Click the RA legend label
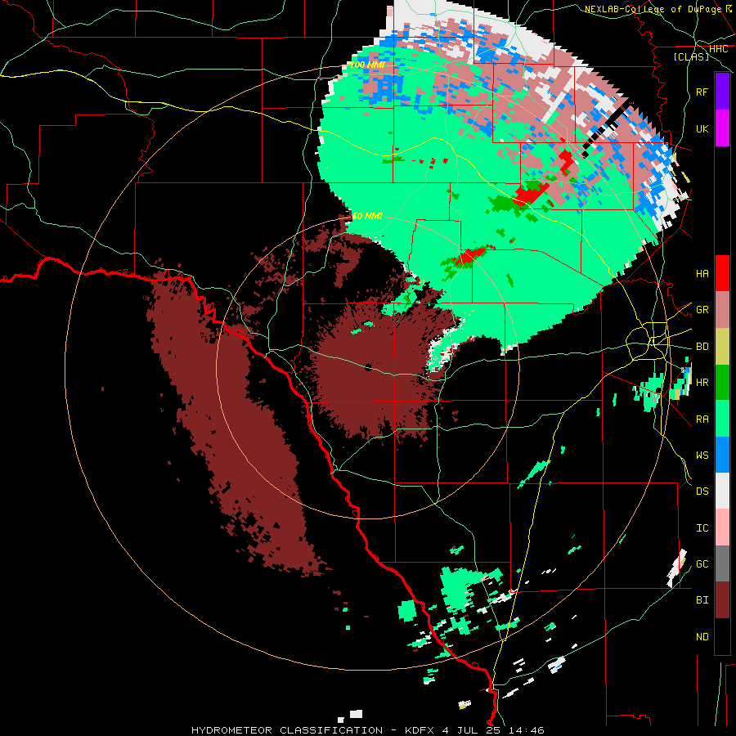Image resolution: width=736 pixels, height=736 pixels. point(702,420)
